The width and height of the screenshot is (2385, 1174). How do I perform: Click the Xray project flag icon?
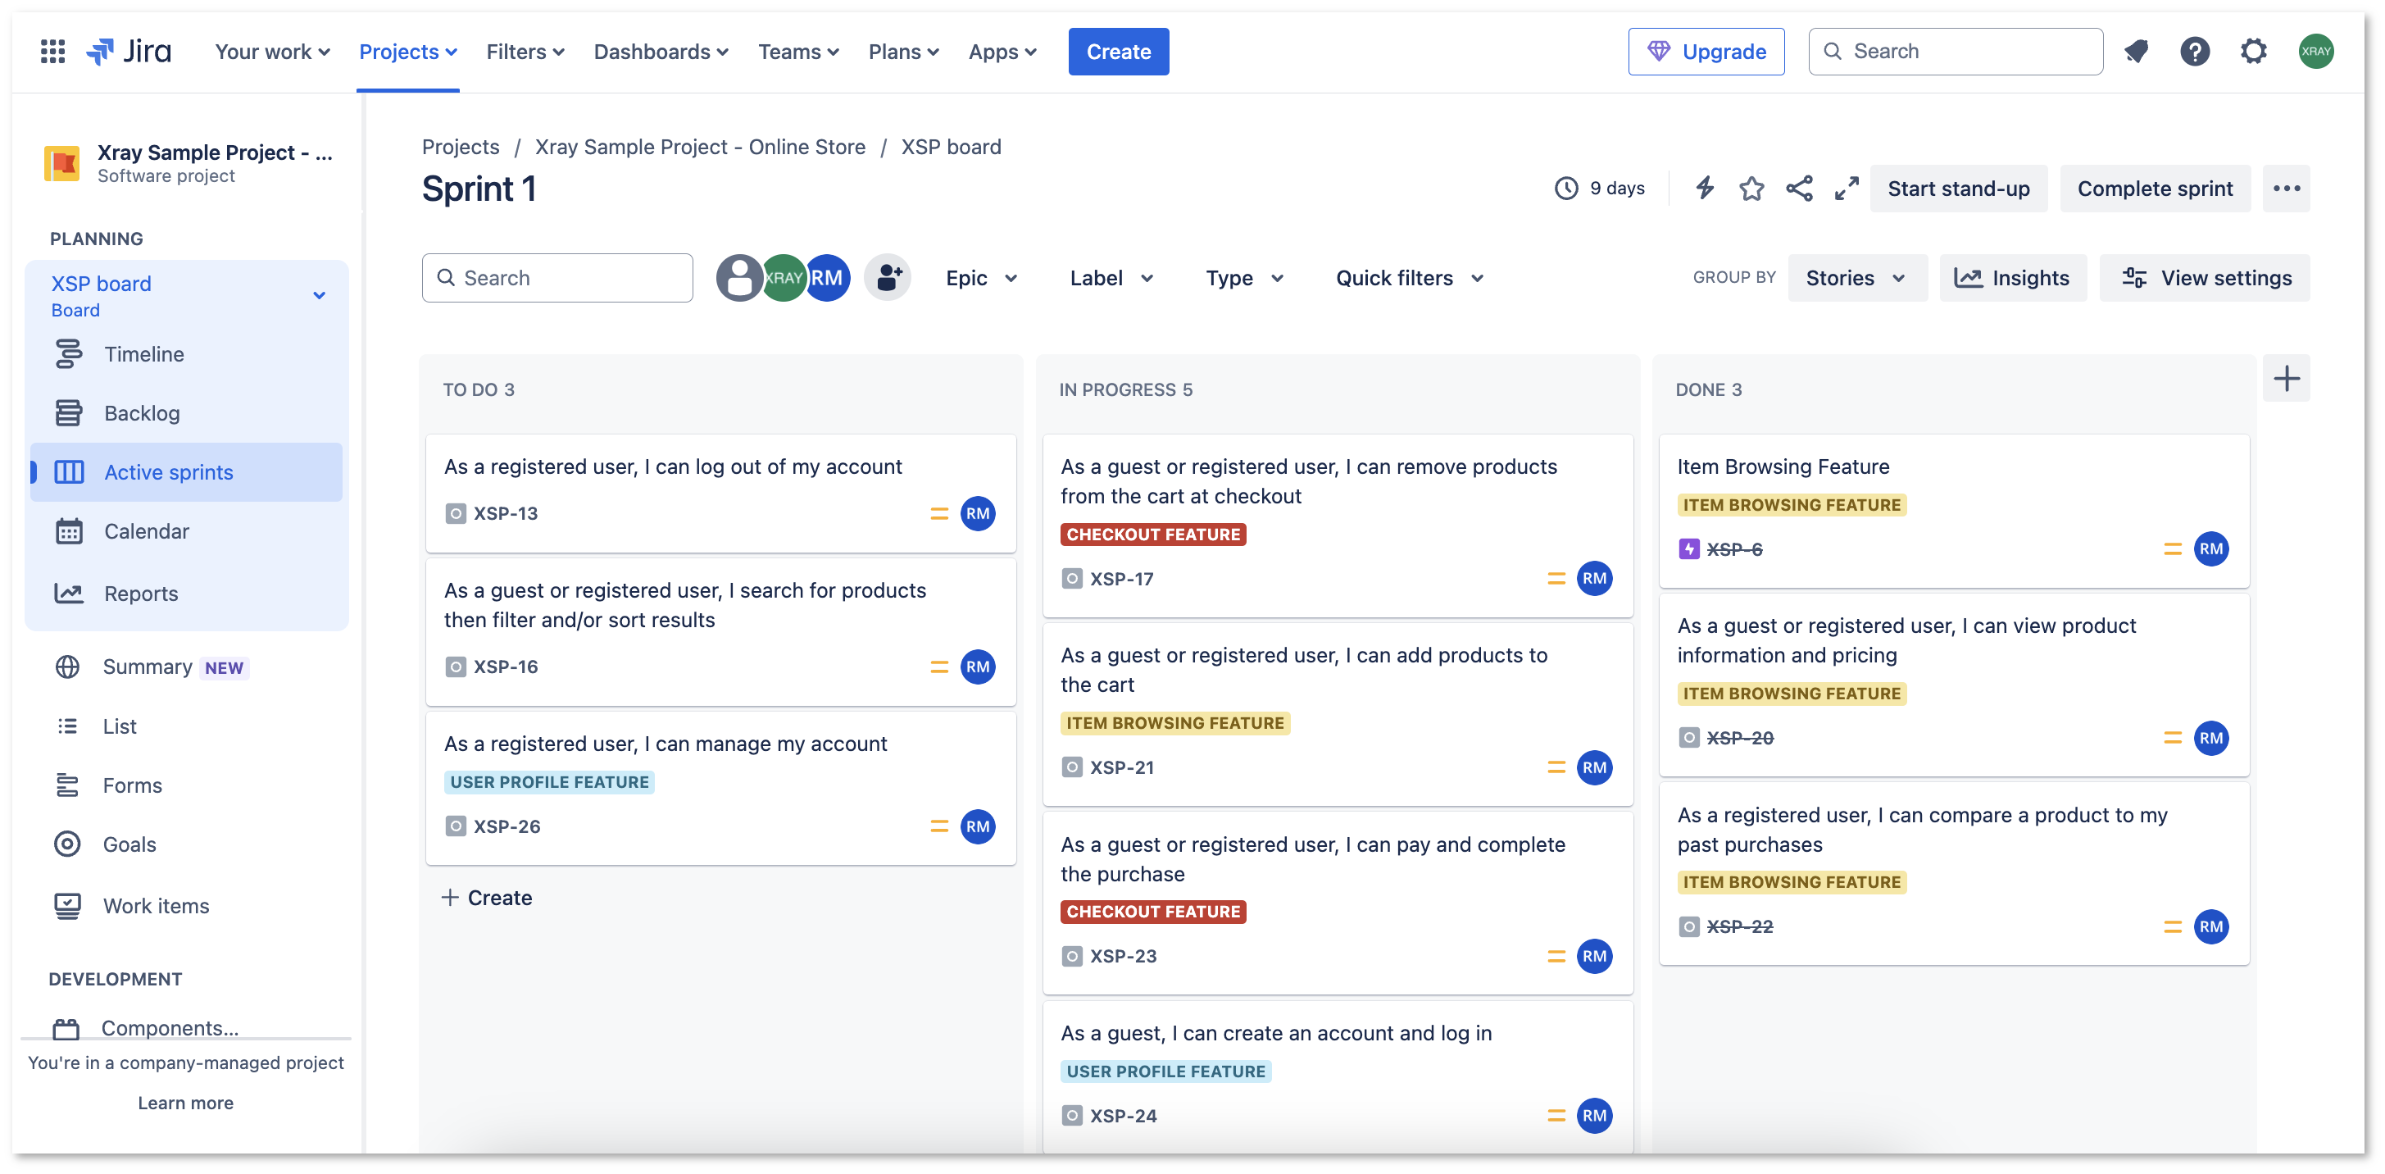click(62, 163)
